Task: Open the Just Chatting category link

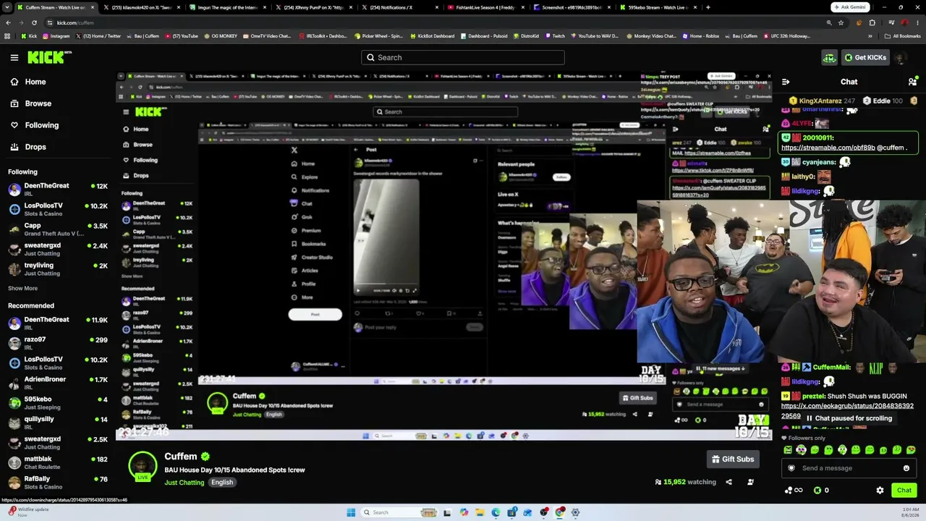Action: coord(184,483)
